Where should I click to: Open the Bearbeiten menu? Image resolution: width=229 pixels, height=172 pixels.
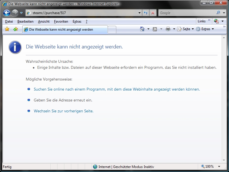(25, 21)
